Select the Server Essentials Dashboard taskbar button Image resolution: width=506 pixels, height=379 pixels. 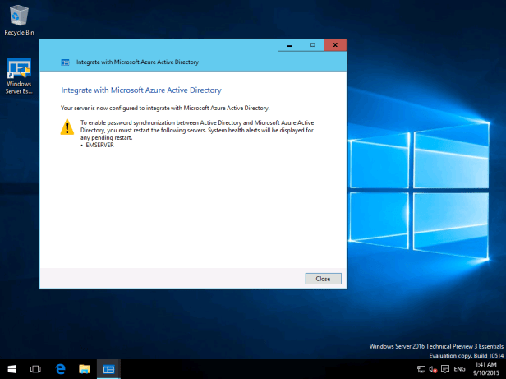(x=108, y=369)
